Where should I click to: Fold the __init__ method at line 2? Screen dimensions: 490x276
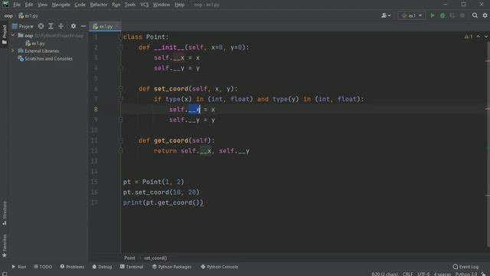click(121, 48)
